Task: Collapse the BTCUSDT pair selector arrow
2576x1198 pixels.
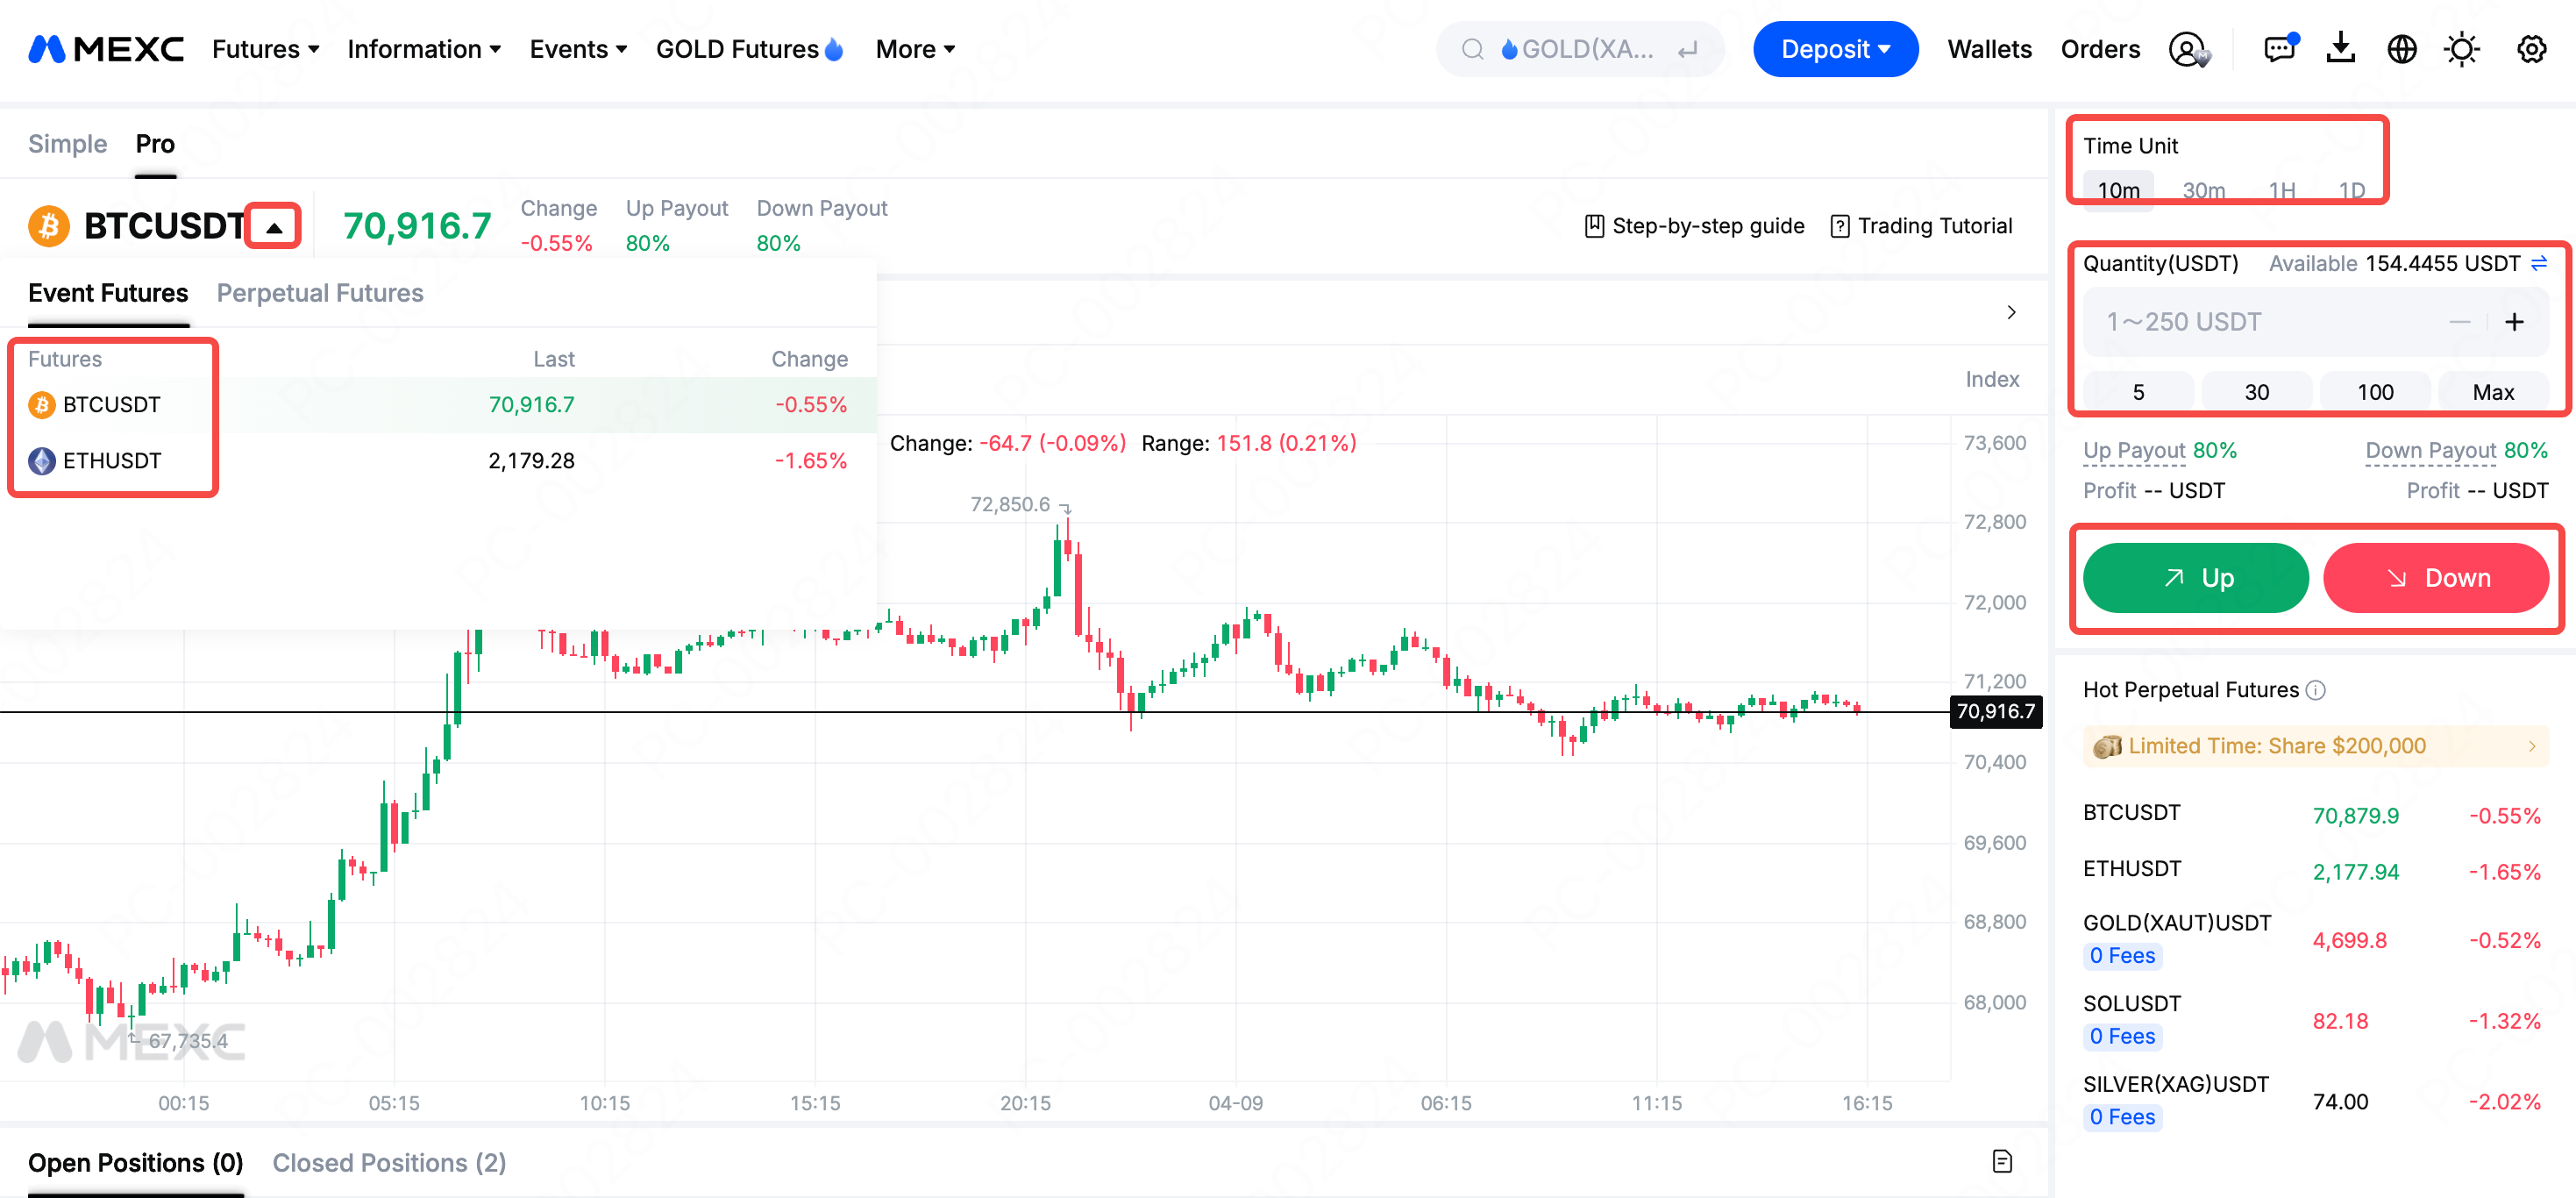Action: (274, 227)
